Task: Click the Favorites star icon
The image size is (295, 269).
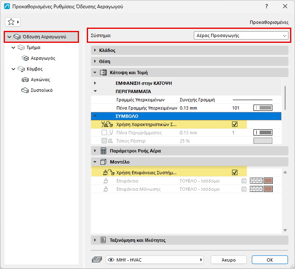Action: coord(11,22)
